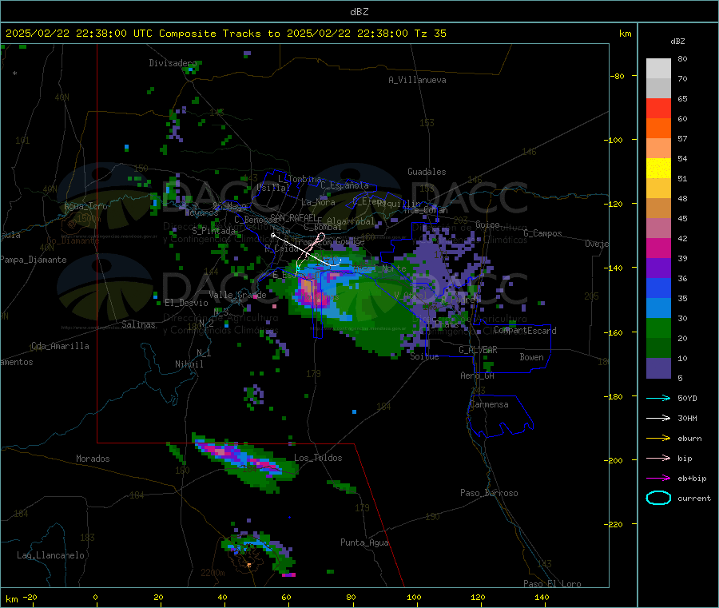Click the Bowen map label
This screenshot has width=719, height=608.
point(531,358)
